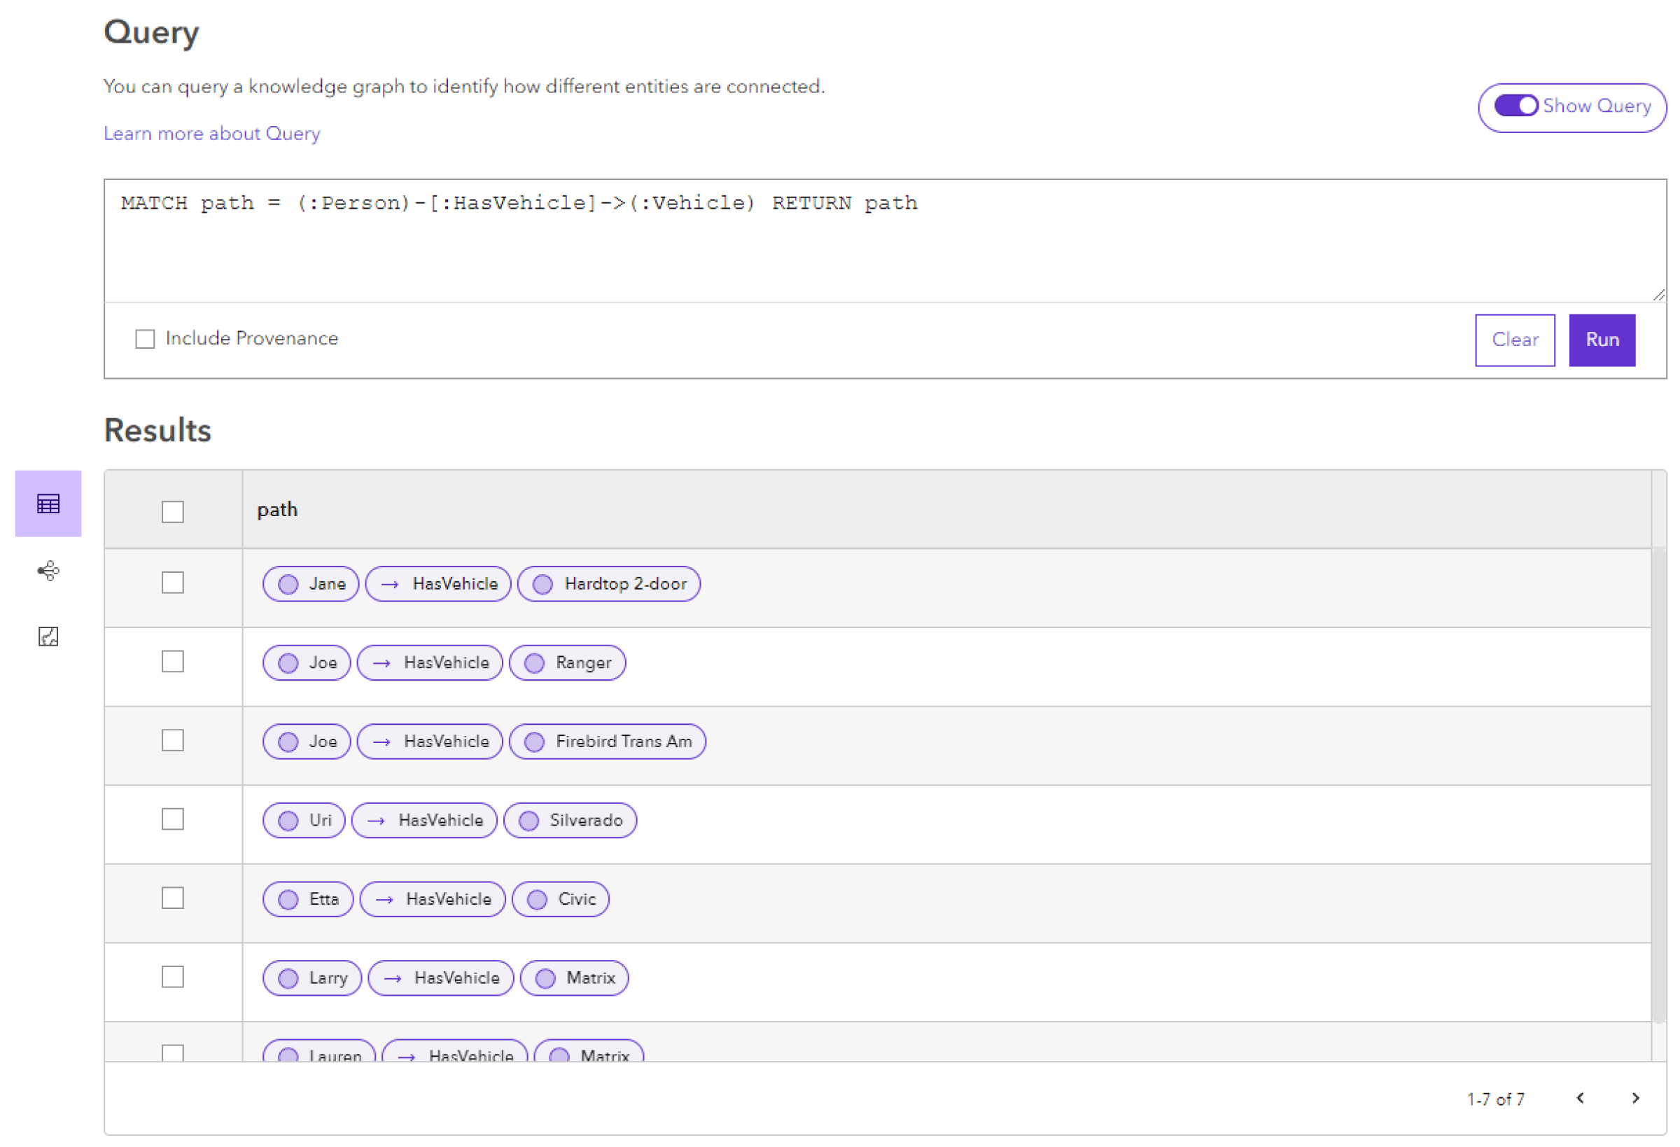
Task: Click the Clear button to reset query
Action: click(x=1517, y=338)
